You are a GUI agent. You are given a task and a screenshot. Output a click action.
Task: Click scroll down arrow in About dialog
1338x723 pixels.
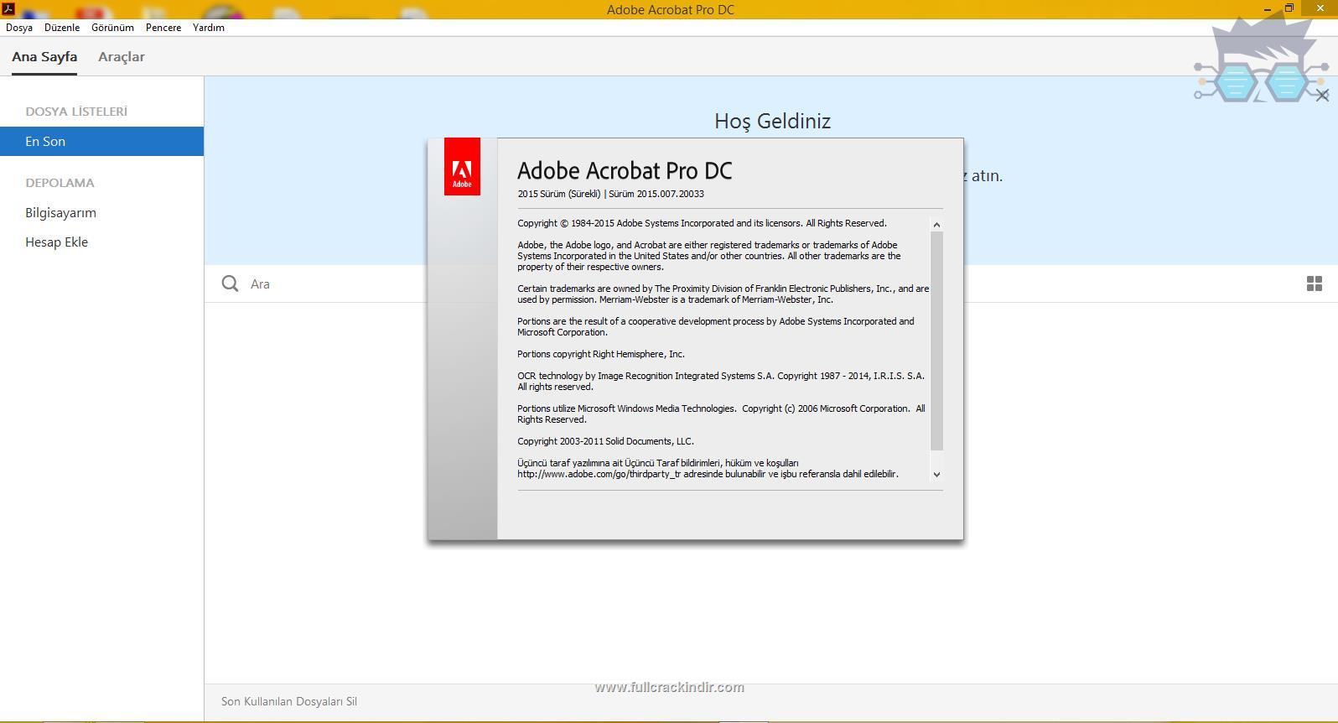coord(936,474)
